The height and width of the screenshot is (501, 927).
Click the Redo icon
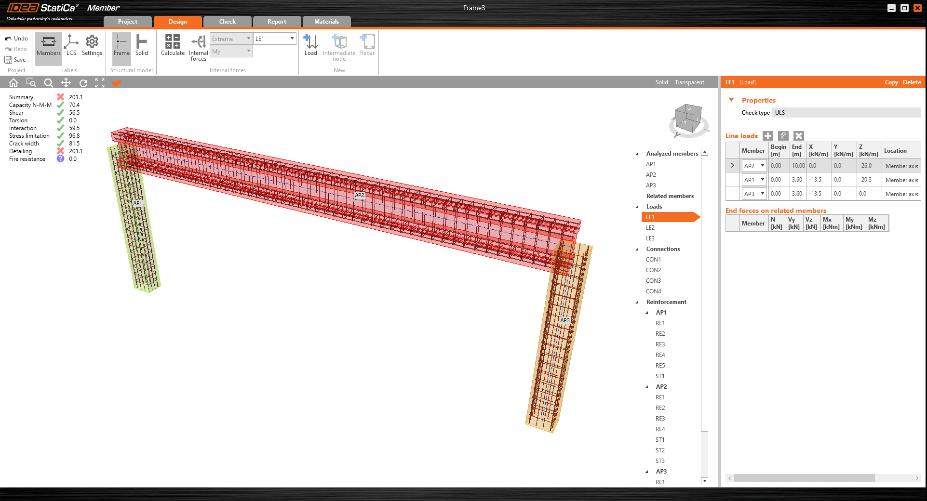point(8,49)
